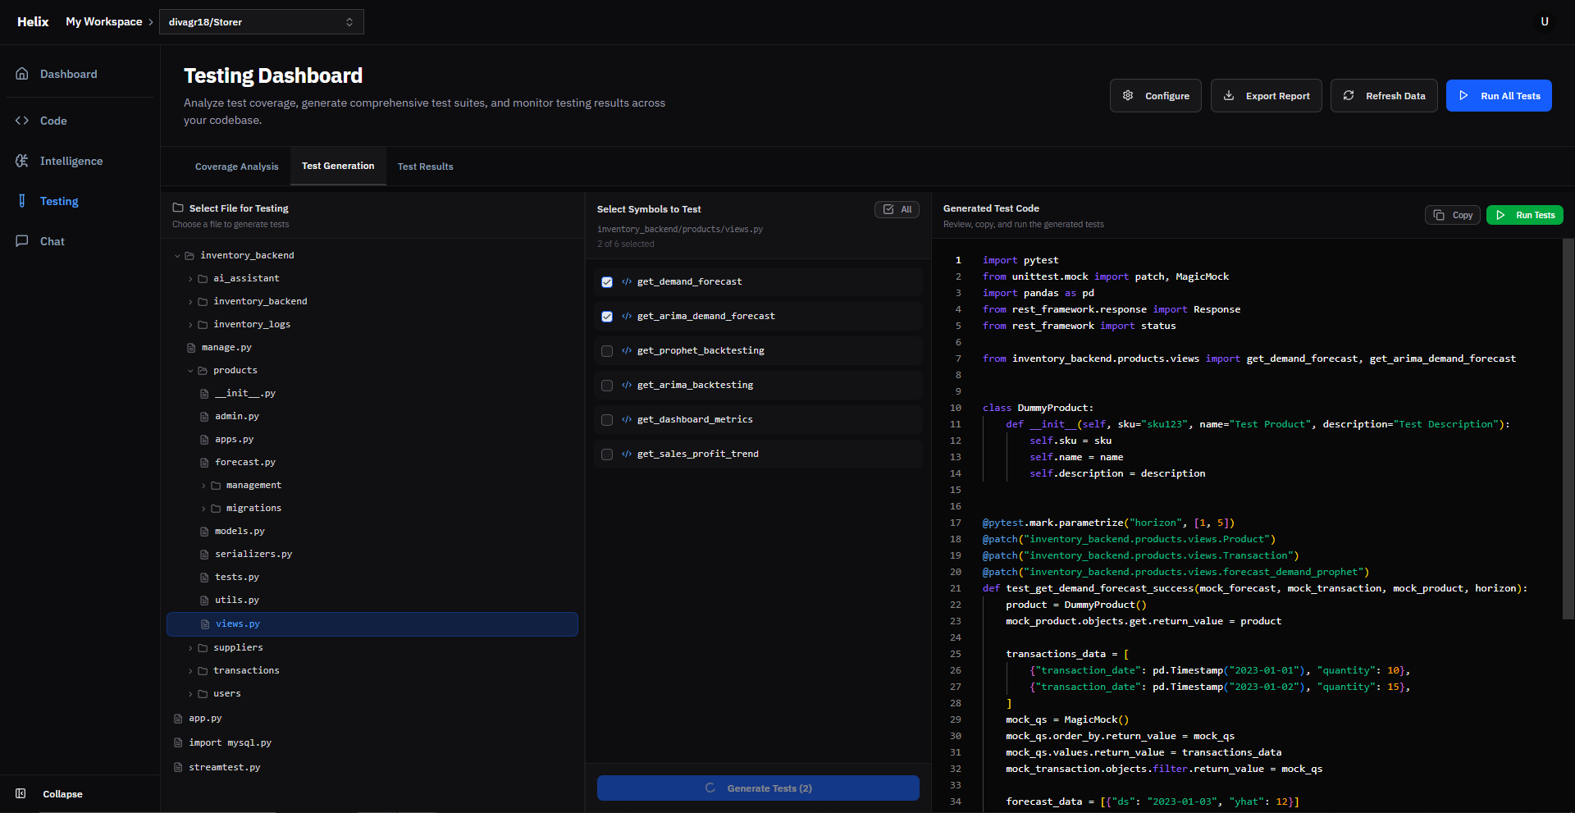Image resolution: width=1575 pixels, height=813 pixels.
Task: Switch to the Coverage Analysis tab
Action: pyautogui.click(x=236, y=167)
